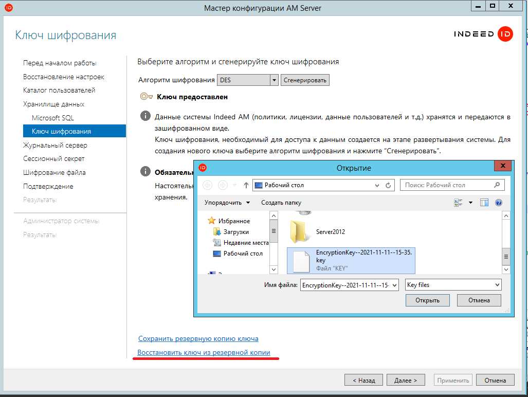
Task: Click the help question mark icon in the dialog
Action: point(498,203)
